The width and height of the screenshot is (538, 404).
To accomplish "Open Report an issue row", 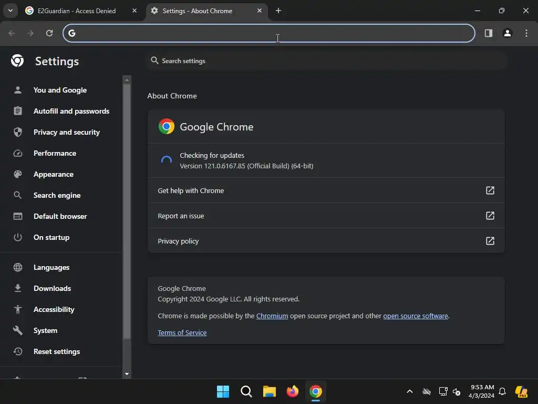I will (326, 216).
